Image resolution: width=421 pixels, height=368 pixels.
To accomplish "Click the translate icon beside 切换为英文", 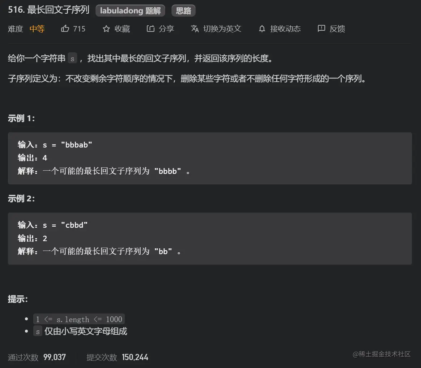I will click(x=195, y=29).
